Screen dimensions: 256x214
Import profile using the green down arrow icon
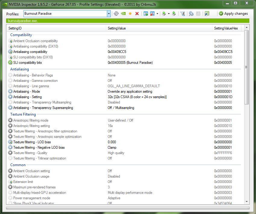tap(174, 14)
